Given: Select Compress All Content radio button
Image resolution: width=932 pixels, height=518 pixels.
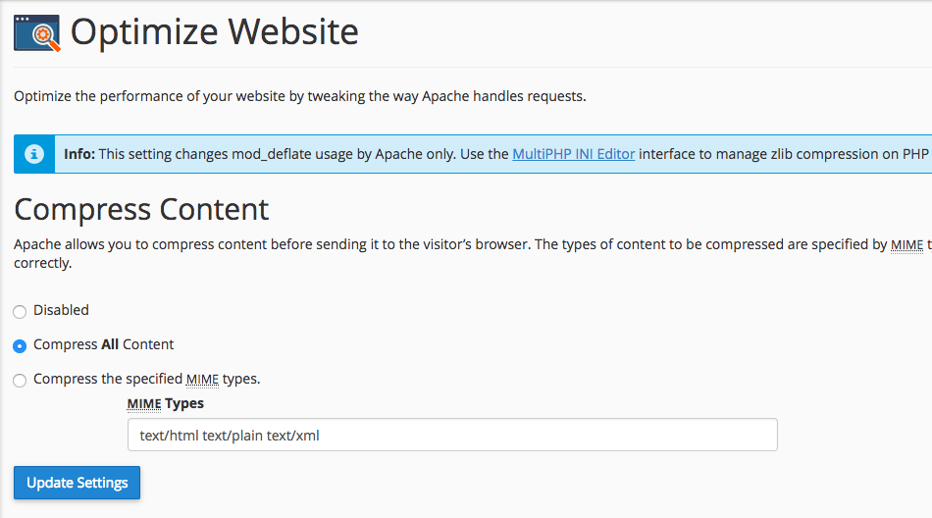Looking at the screenshot, I should tap(20, 346).
